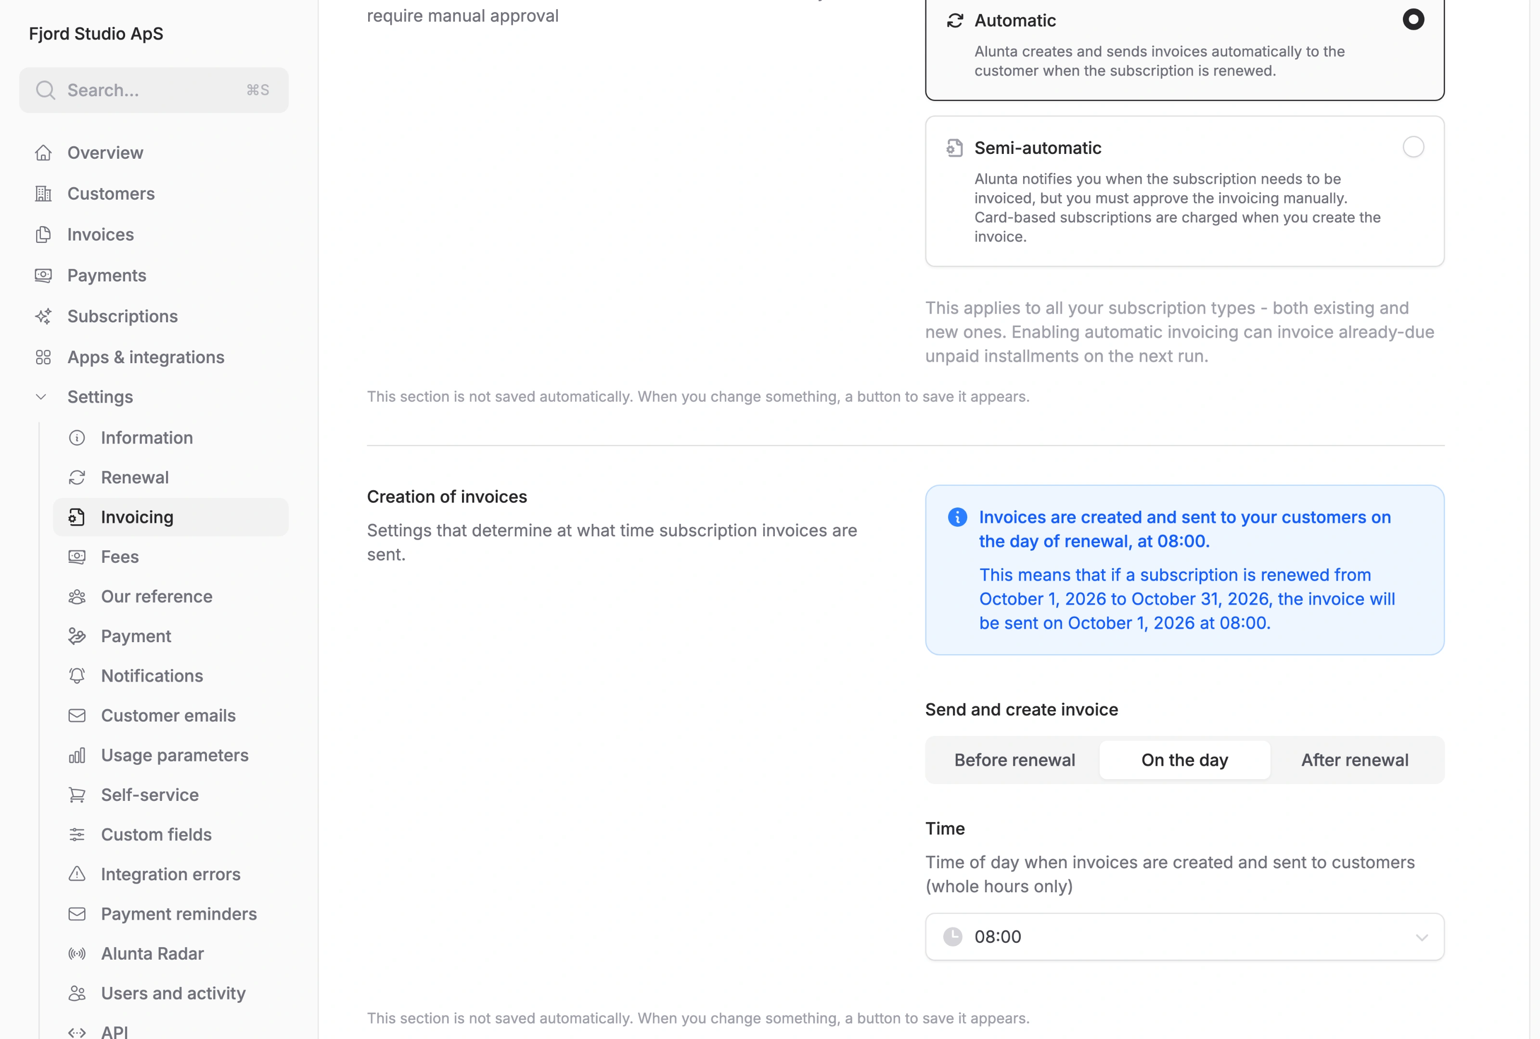The width and height of the screenshot is (1540, 1039).
Task: Click the Creation of invoices heading
Action: [x=447, y=497]
